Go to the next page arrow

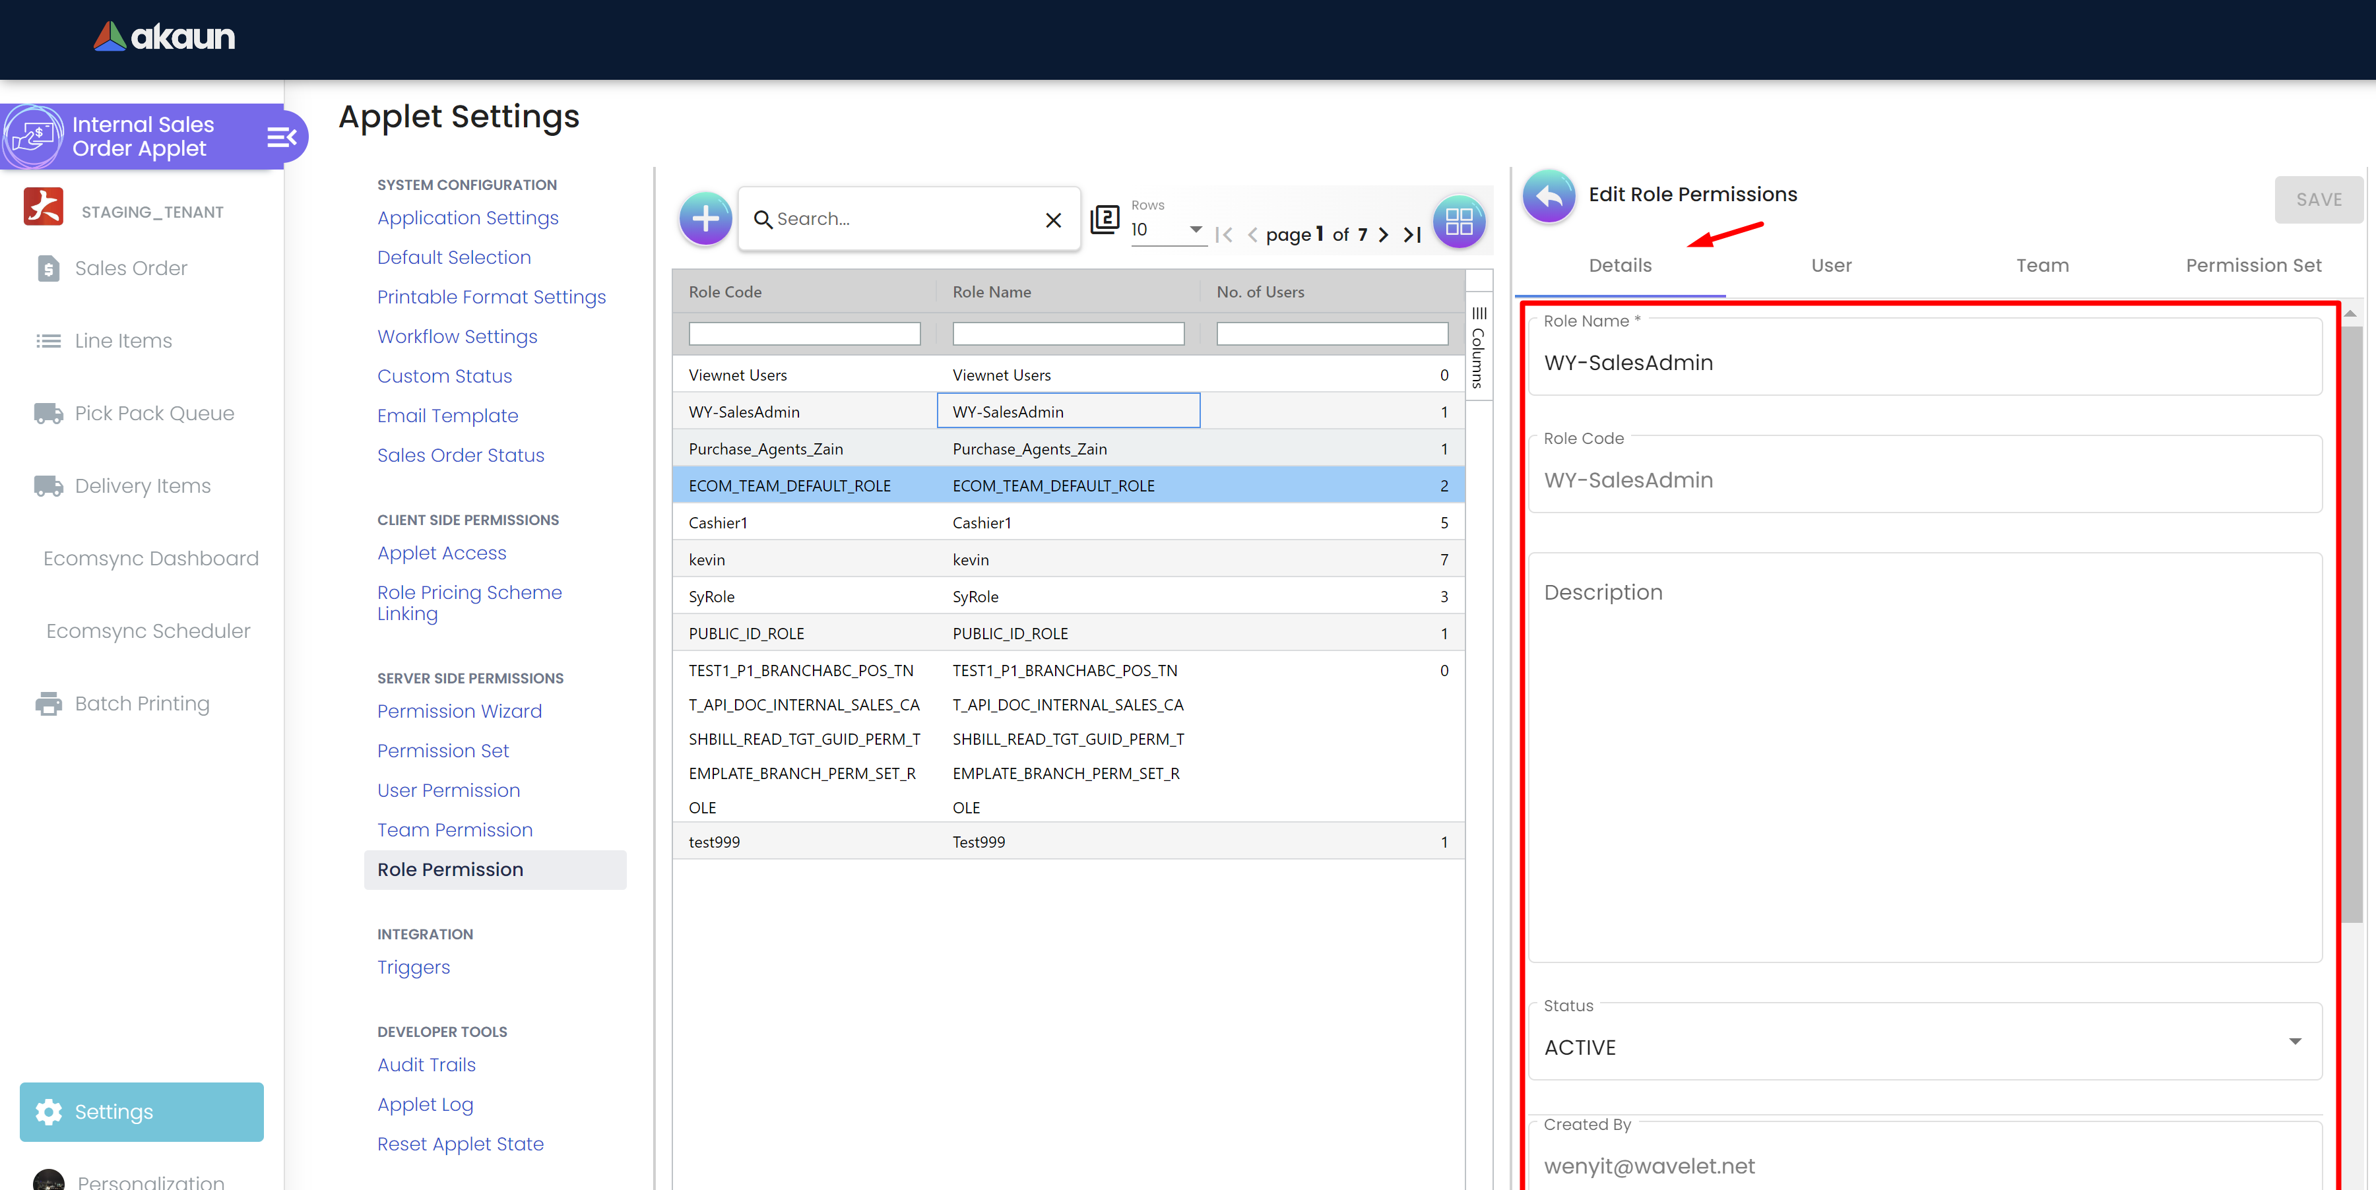(x=1382, y=235)
